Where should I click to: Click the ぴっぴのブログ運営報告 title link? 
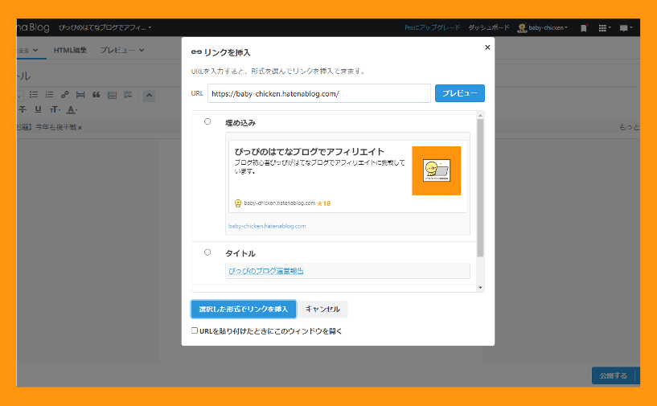click(x=266, y=271)
